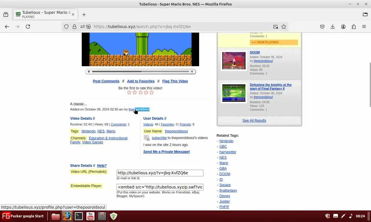The width and height of the screenshot is (371, 222).
Task: Click thepooroldsoul beside User Name
Action: [x=176, y=131]
